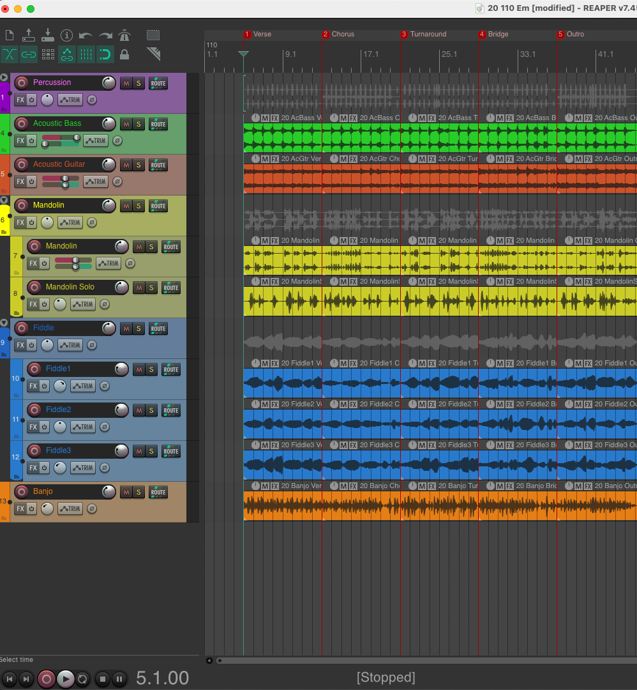Arm Banjo track for recording
Viewport: 637px width, 690px height.
[21, 491]
